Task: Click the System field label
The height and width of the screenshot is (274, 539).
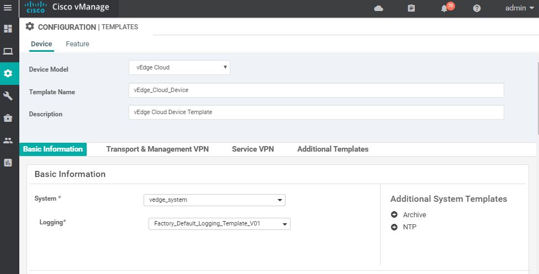Action: tap(48, 198)
